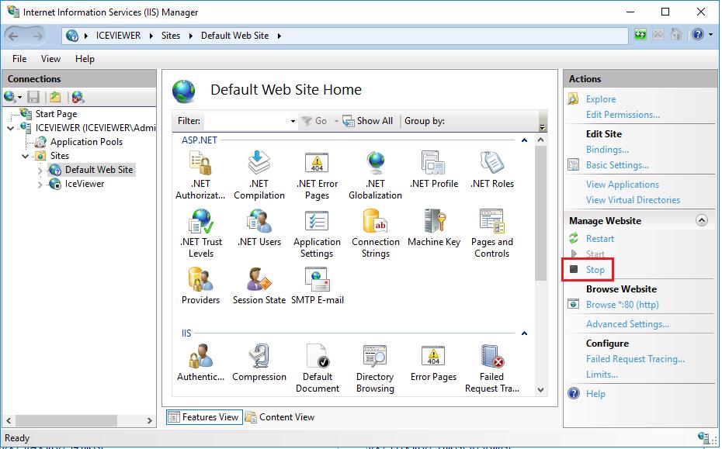
Task: Select Application Pools in tree
Action: pyautogui.click(x=87, y=142)
